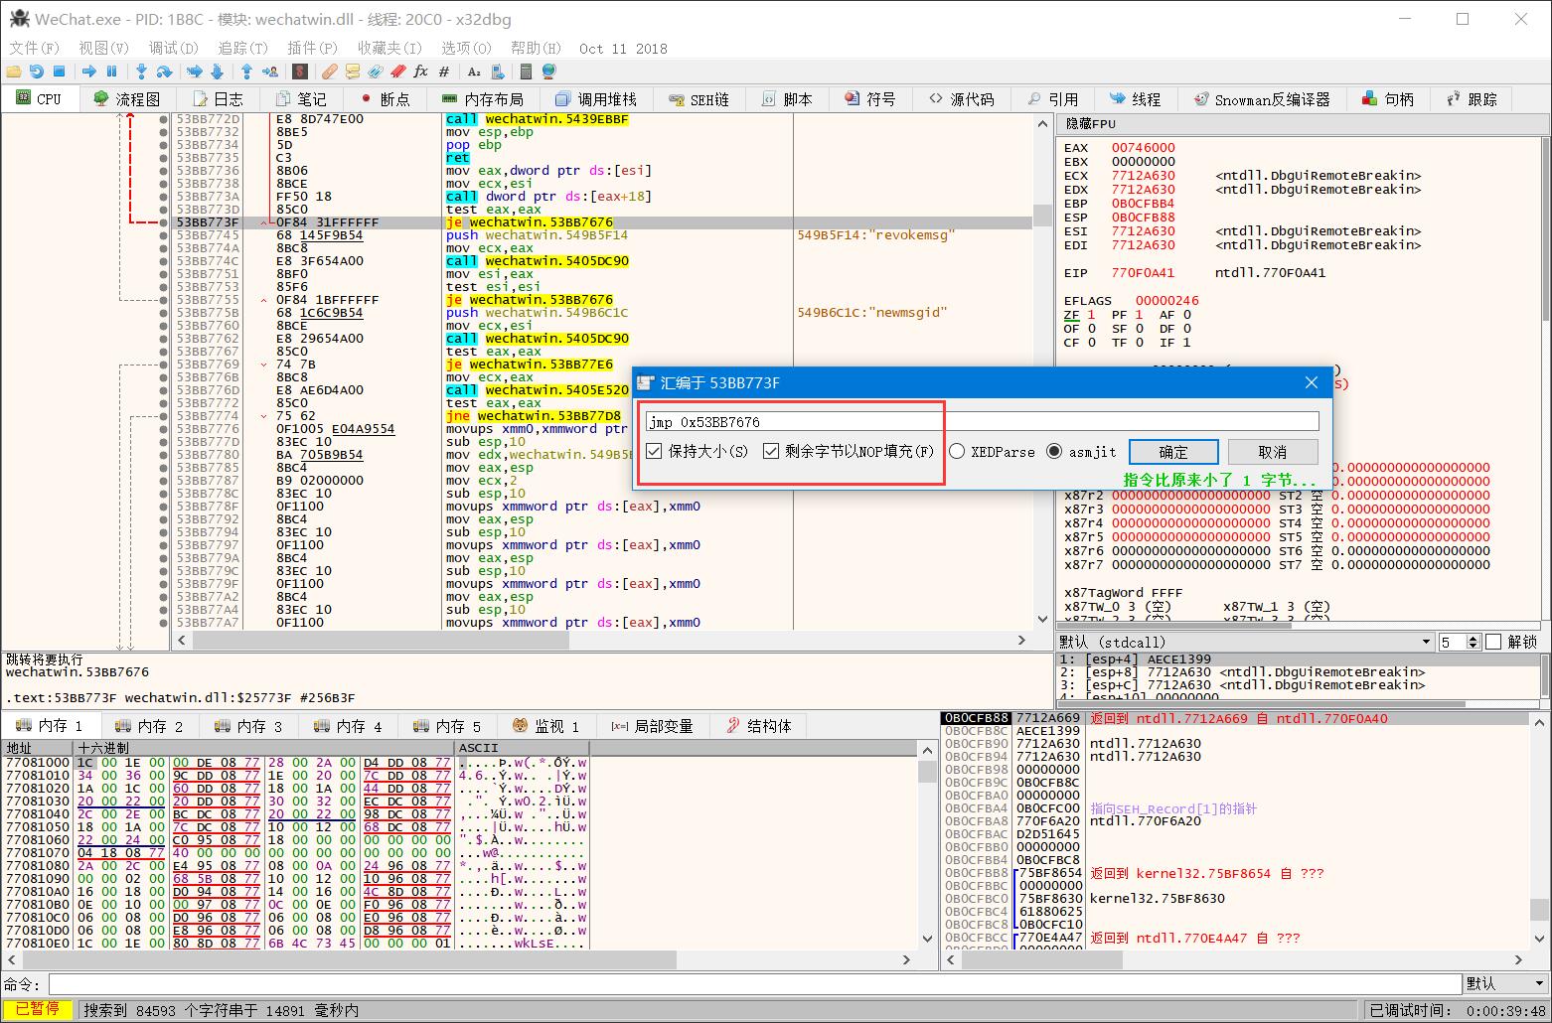Screen dimensions: 1552x1023
Task: Click the assemble instruction input field
Action: click(982, 421)
